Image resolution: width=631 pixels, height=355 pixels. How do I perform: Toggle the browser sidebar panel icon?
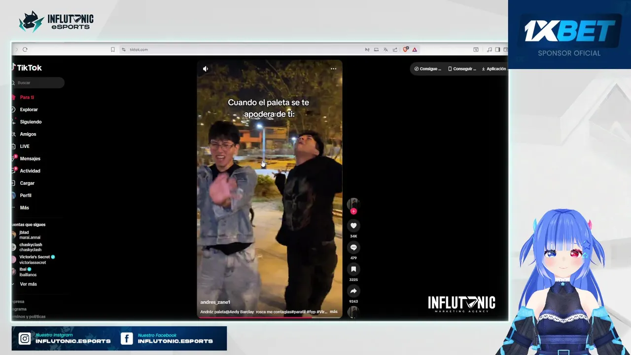[x=497, y=49]
